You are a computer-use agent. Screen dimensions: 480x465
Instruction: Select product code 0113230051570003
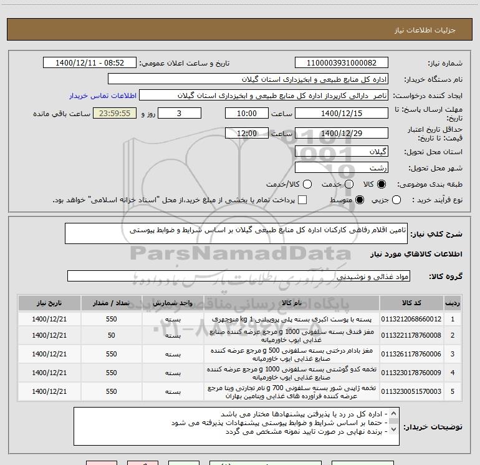coord(411,391)
